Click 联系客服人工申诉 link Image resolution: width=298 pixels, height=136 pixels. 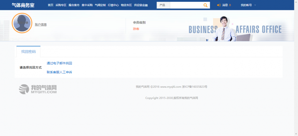(x=59, y=72)
